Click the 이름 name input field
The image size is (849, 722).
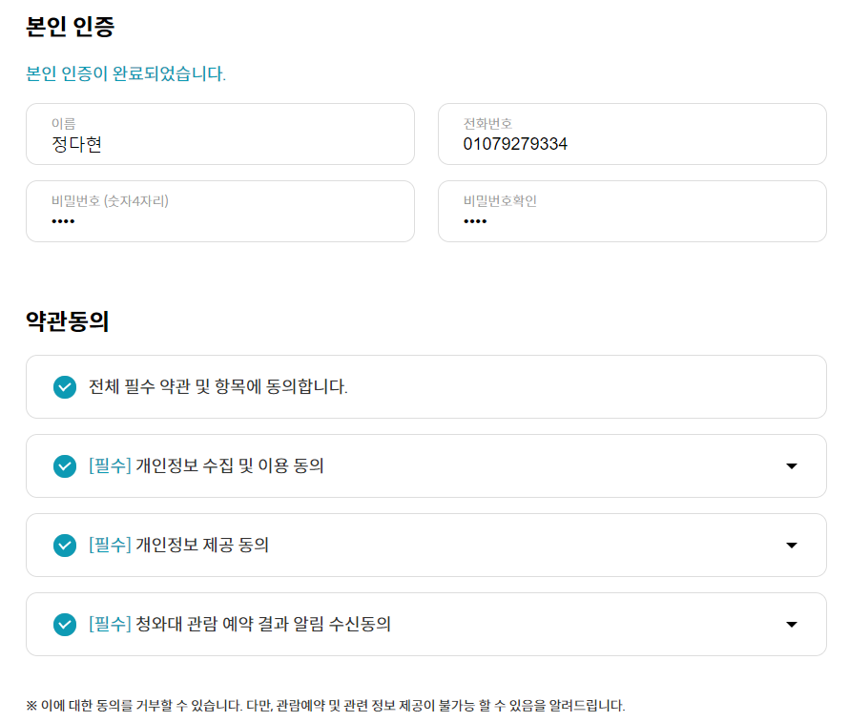point(219,134)
